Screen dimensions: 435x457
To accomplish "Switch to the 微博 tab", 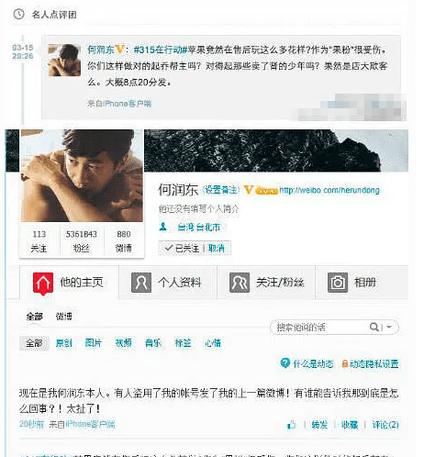I will click(63, 317).
